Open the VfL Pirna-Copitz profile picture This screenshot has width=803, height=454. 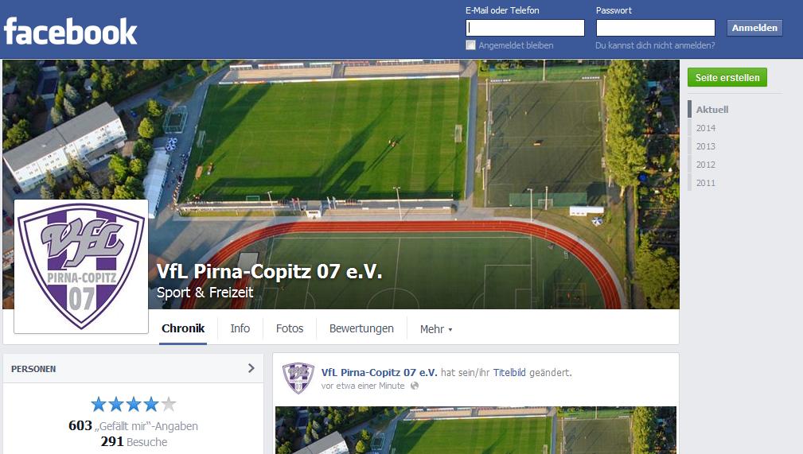tap(81, 266)
